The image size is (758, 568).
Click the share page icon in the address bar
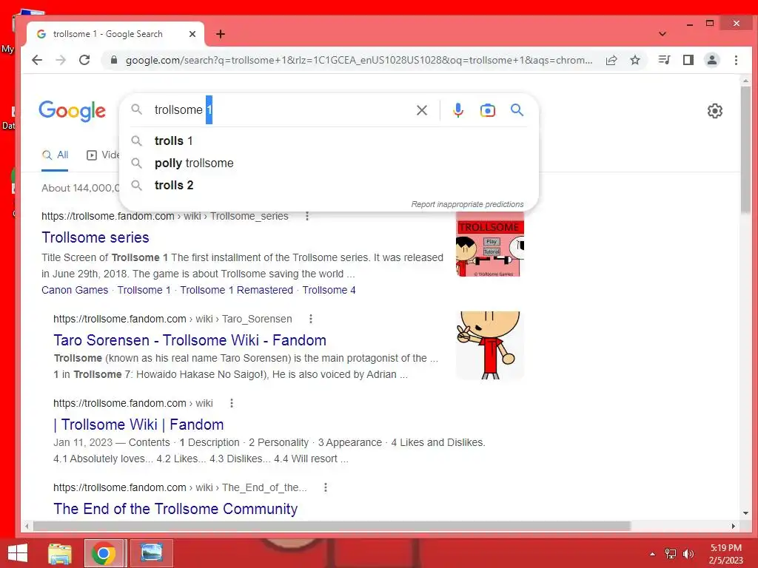click(611, 60)
